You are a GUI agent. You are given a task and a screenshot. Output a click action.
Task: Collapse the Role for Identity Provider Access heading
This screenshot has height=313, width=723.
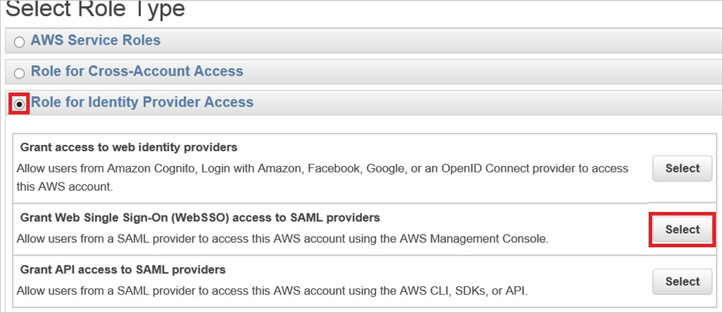[142, 102]
